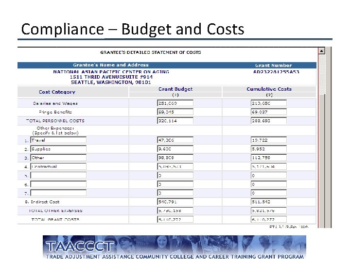The width and height of the screenshot is (350, 262).
Task: Select the Supplies Grant Budget field
Action: pyautogui.click(x=175, y=149)
